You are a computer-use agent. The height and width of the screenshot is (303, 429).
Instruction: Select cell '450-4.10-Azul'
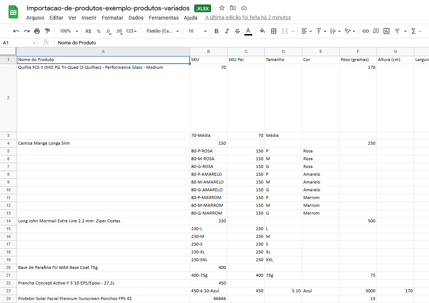[209, 291]
